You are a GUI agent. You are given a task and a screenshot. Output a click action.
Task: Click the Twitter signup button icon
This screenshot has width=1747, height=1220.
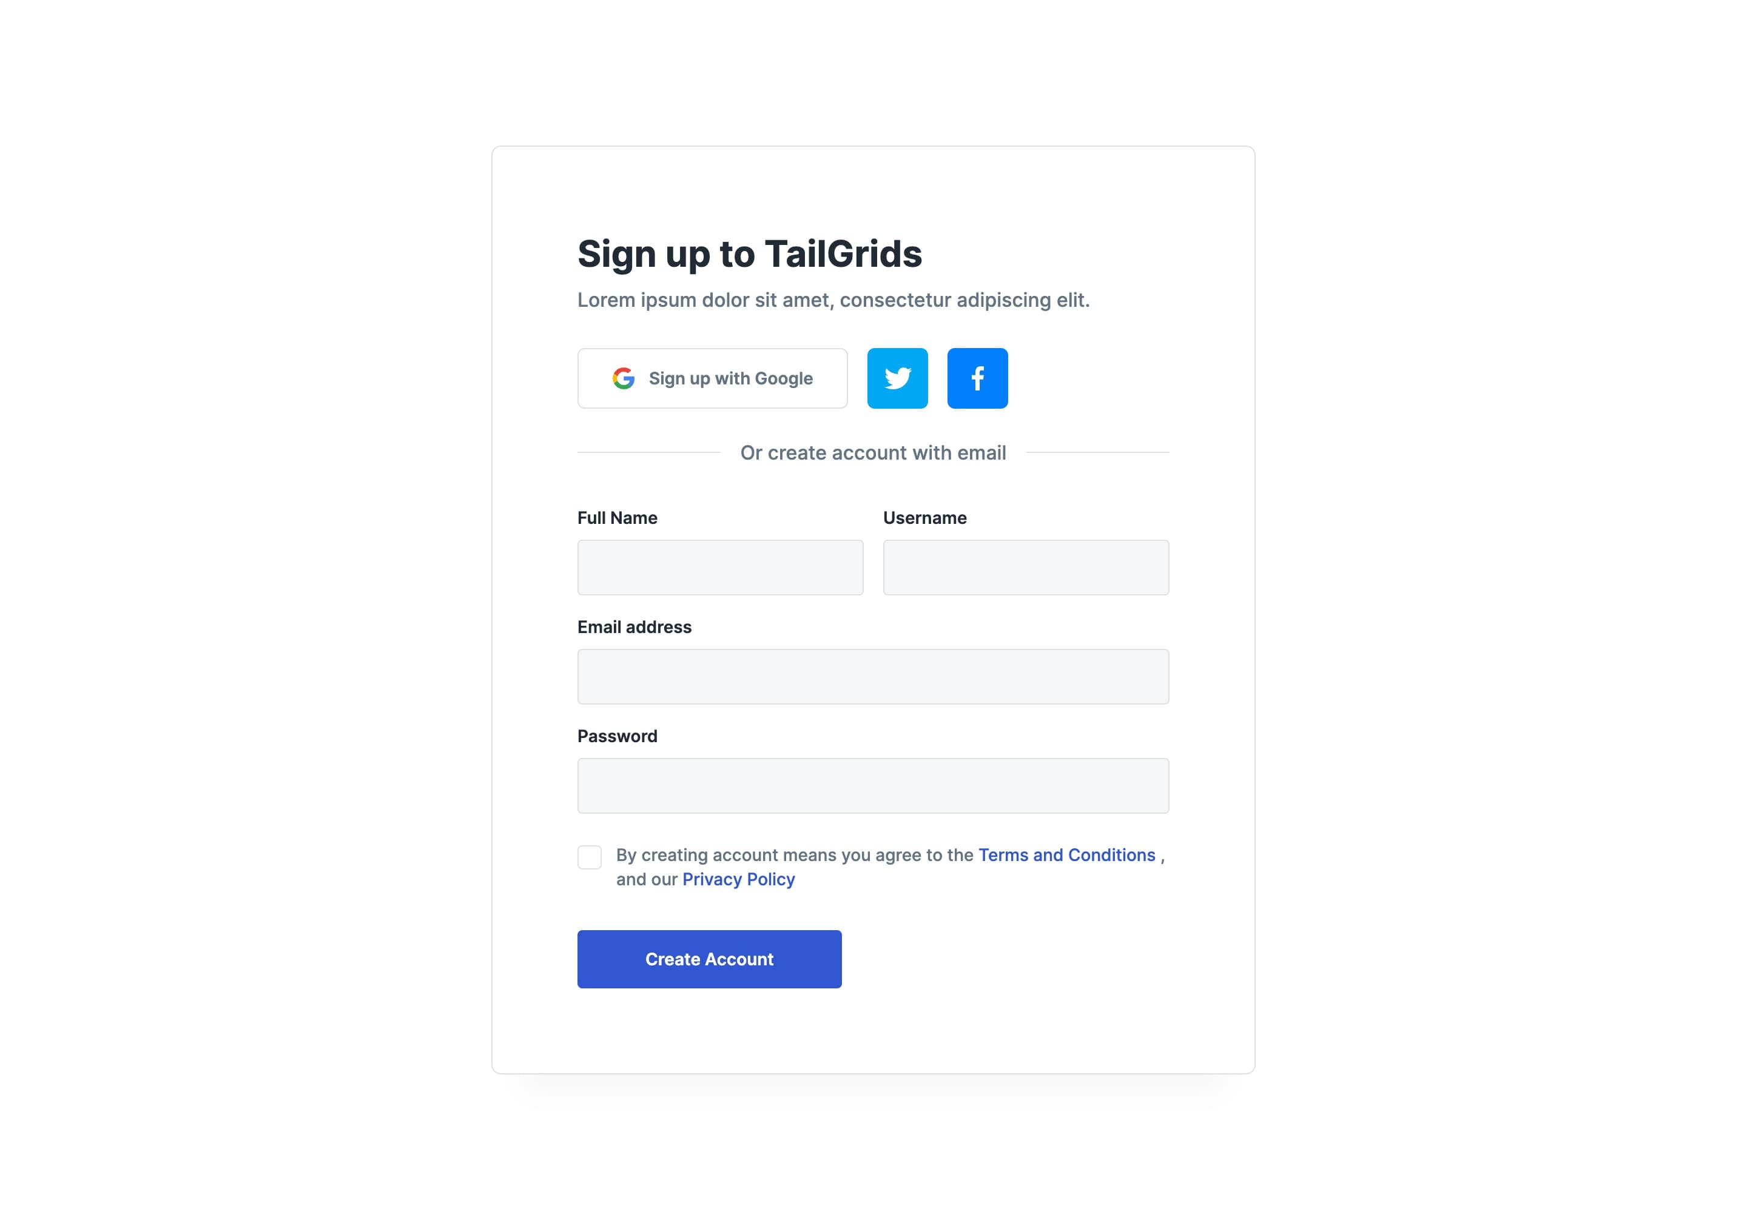click(897, 378)
